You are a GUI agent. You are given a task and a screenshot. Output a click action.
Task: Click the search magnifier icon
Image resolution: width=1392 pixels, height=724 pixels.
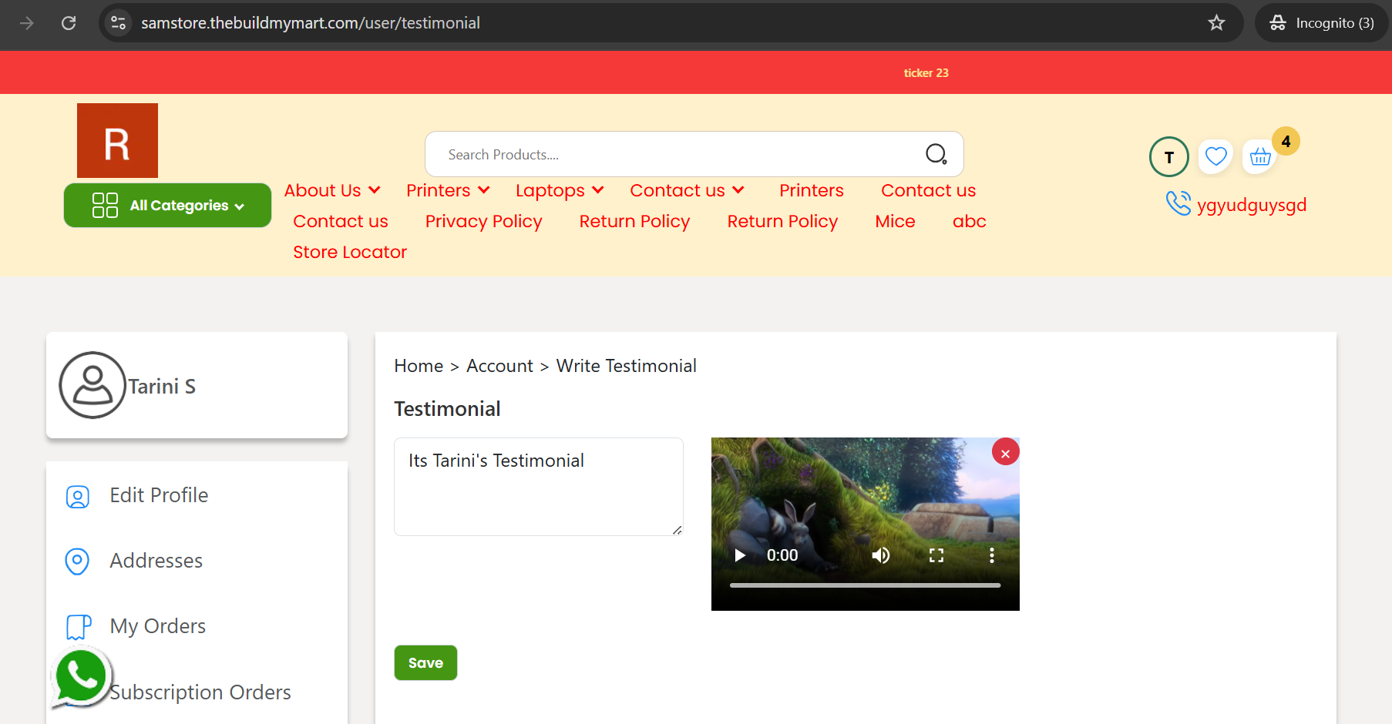(936, 154)
